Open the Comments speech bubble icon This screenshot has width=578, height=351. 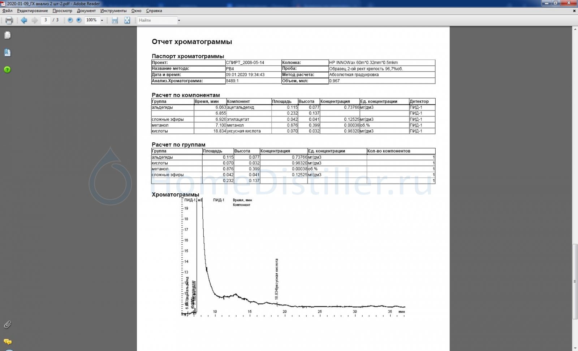pos(7,342)
